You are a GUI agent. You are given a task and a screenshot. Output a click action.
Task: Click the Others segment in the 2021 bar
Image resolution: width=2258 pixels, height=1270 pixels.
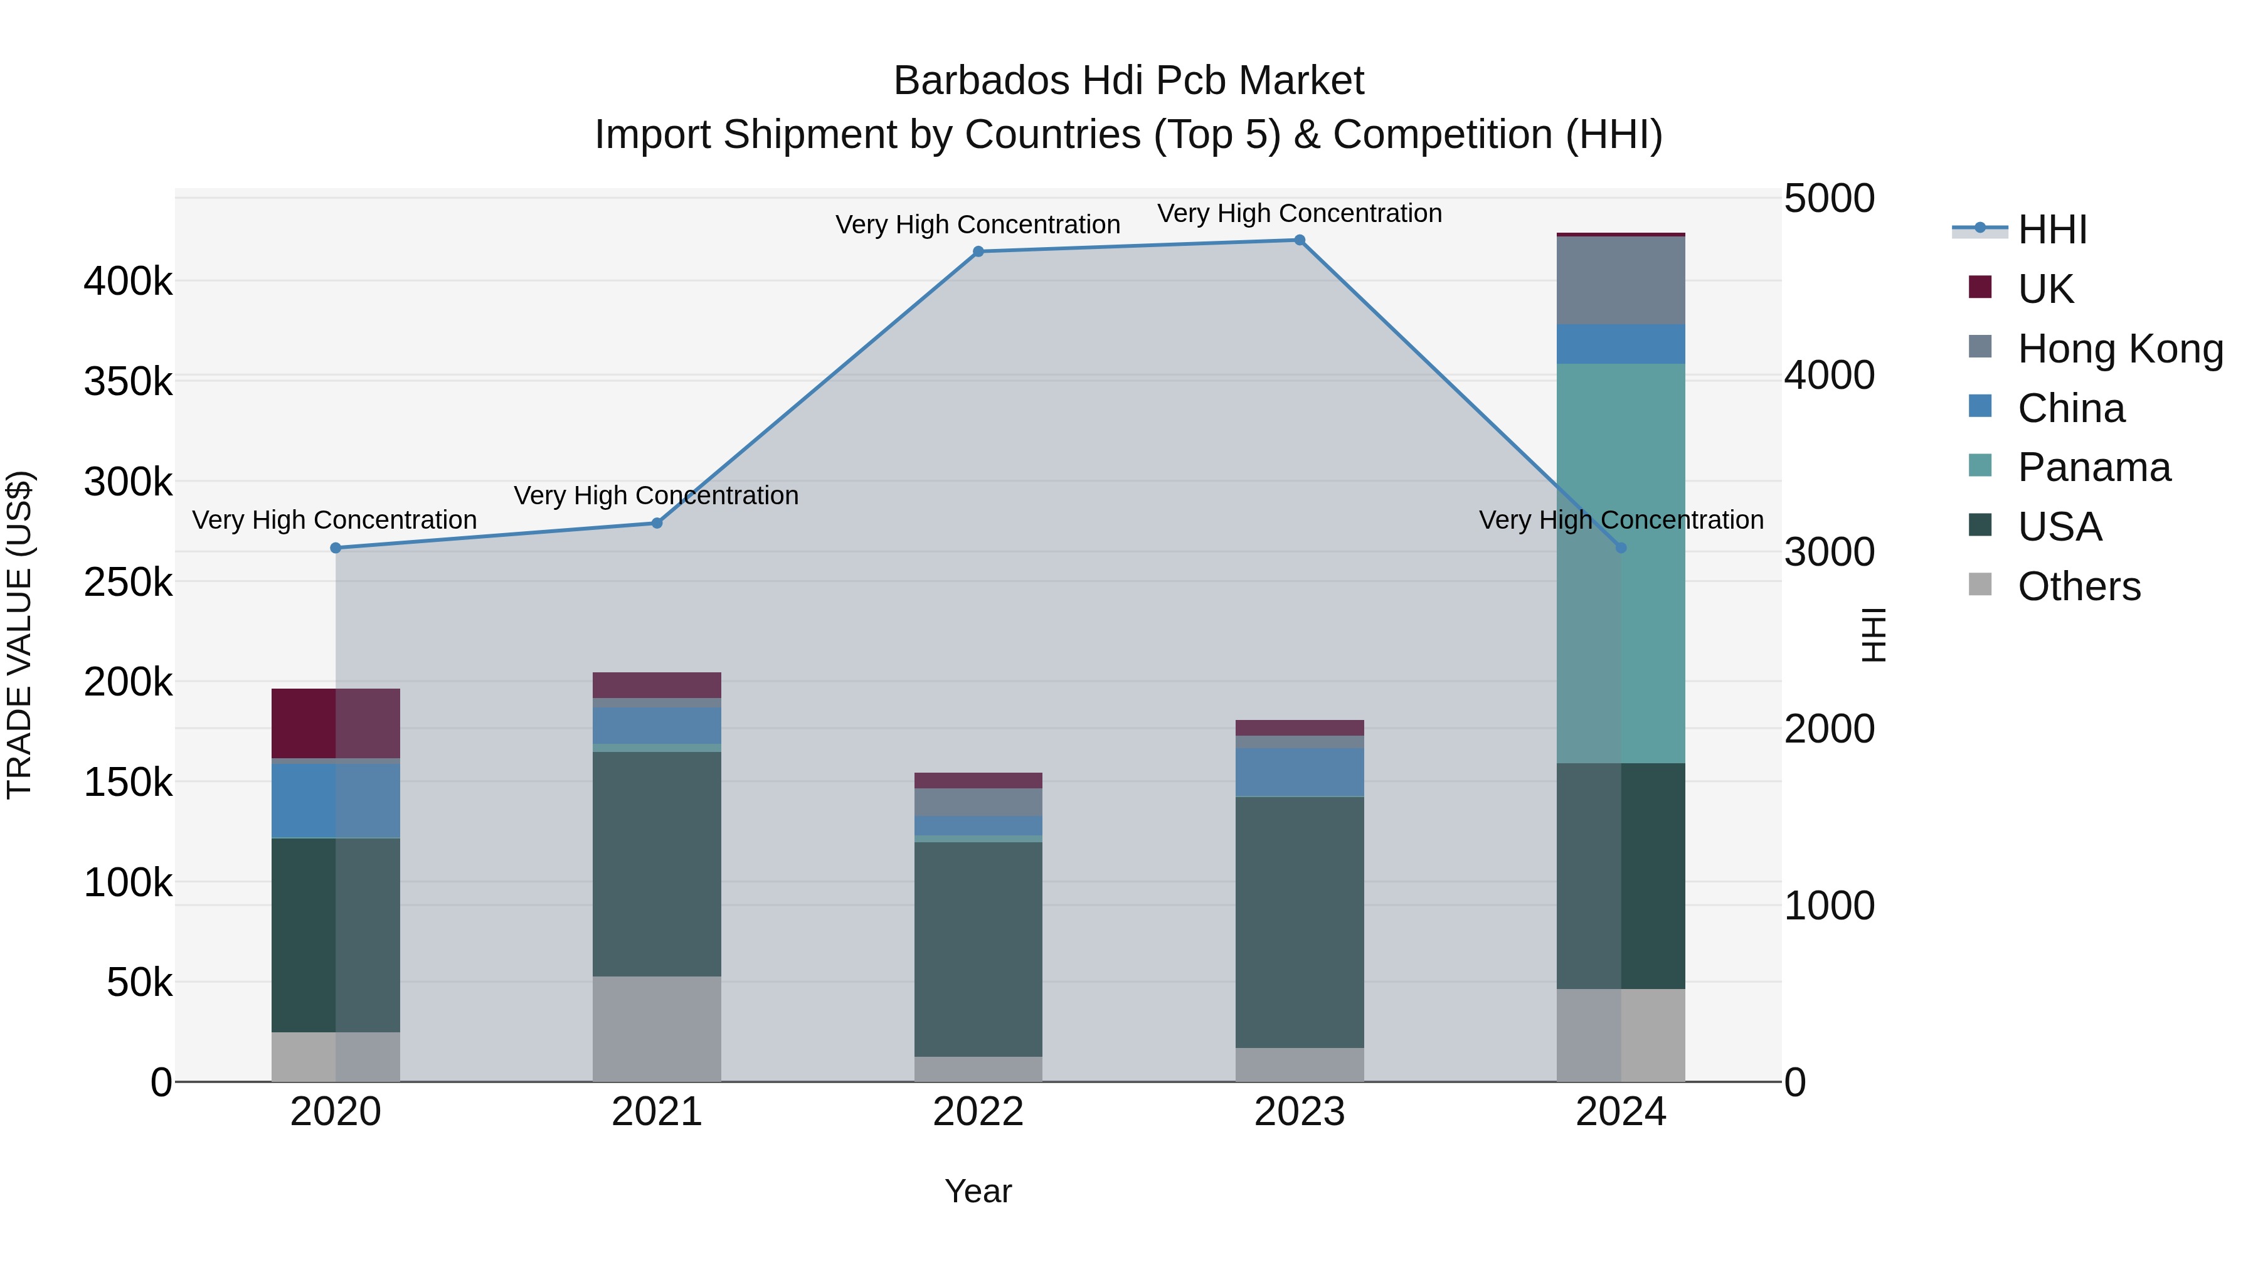pyautogui.click(x=657, y=1029)
